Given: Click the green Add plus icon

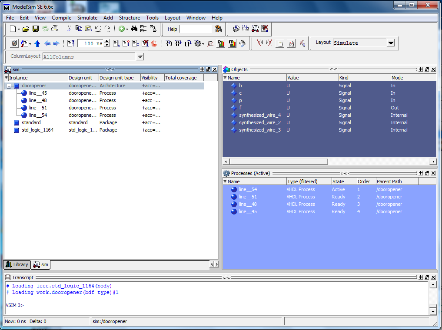Looking at the screenshot, I should (x=122, y=29).
